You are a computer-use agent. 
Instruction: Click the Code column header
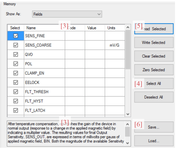click(x=75, y=28)
